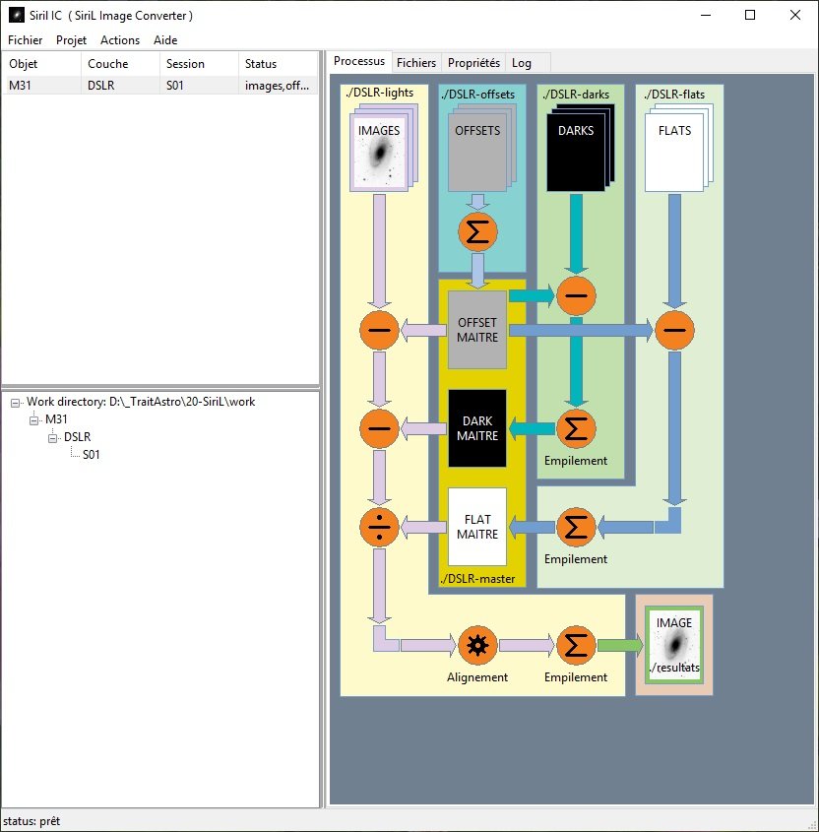Click the Status column header
The image size is (819, 832).
(x=278, y=64)
